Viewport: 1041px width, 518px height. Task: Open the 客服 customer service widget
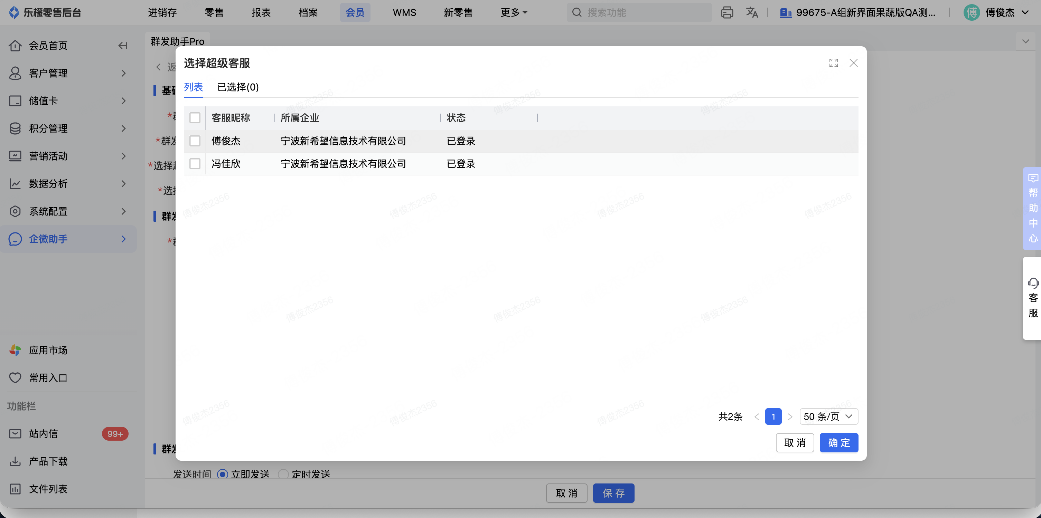1032,298
